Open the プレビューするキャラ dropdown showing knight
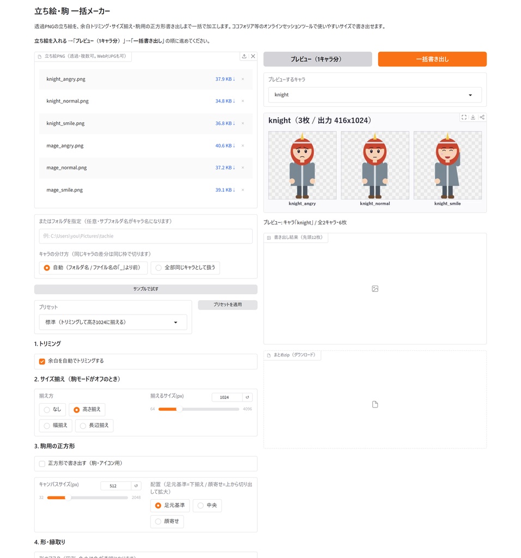The width and height of the screenshot is (521, 558). pyautogui.click(x=375, y=95)
